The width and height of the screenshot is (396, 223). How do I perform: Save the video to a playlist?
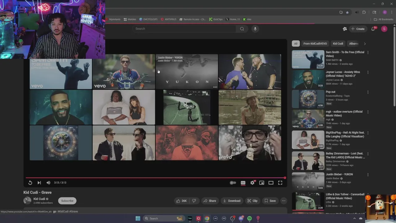[x=270, y=201]
